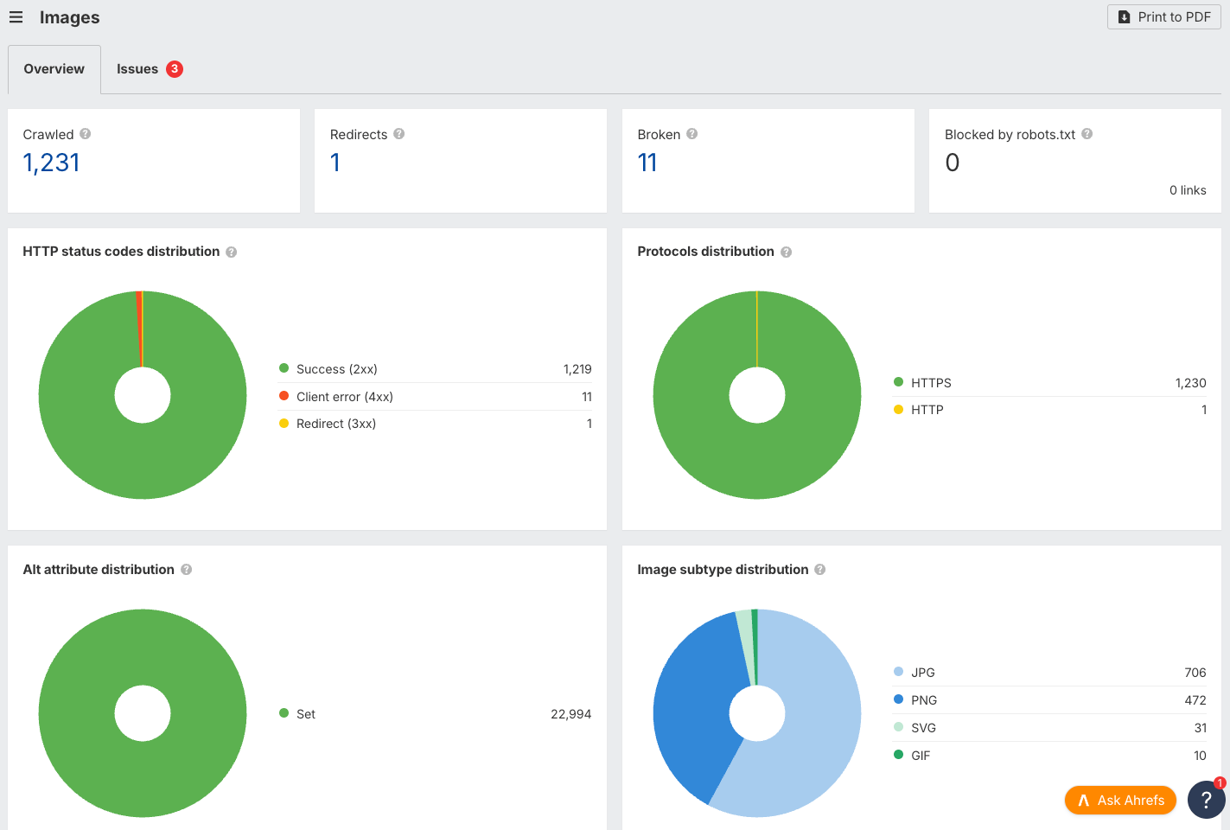The height and width of the screenshot is (830, 1230).
Task: Click help icon next to Crawled
Action: coord(85,134)
